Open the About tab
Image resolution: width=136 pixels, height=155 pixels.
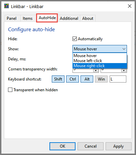tap(88, 18)
